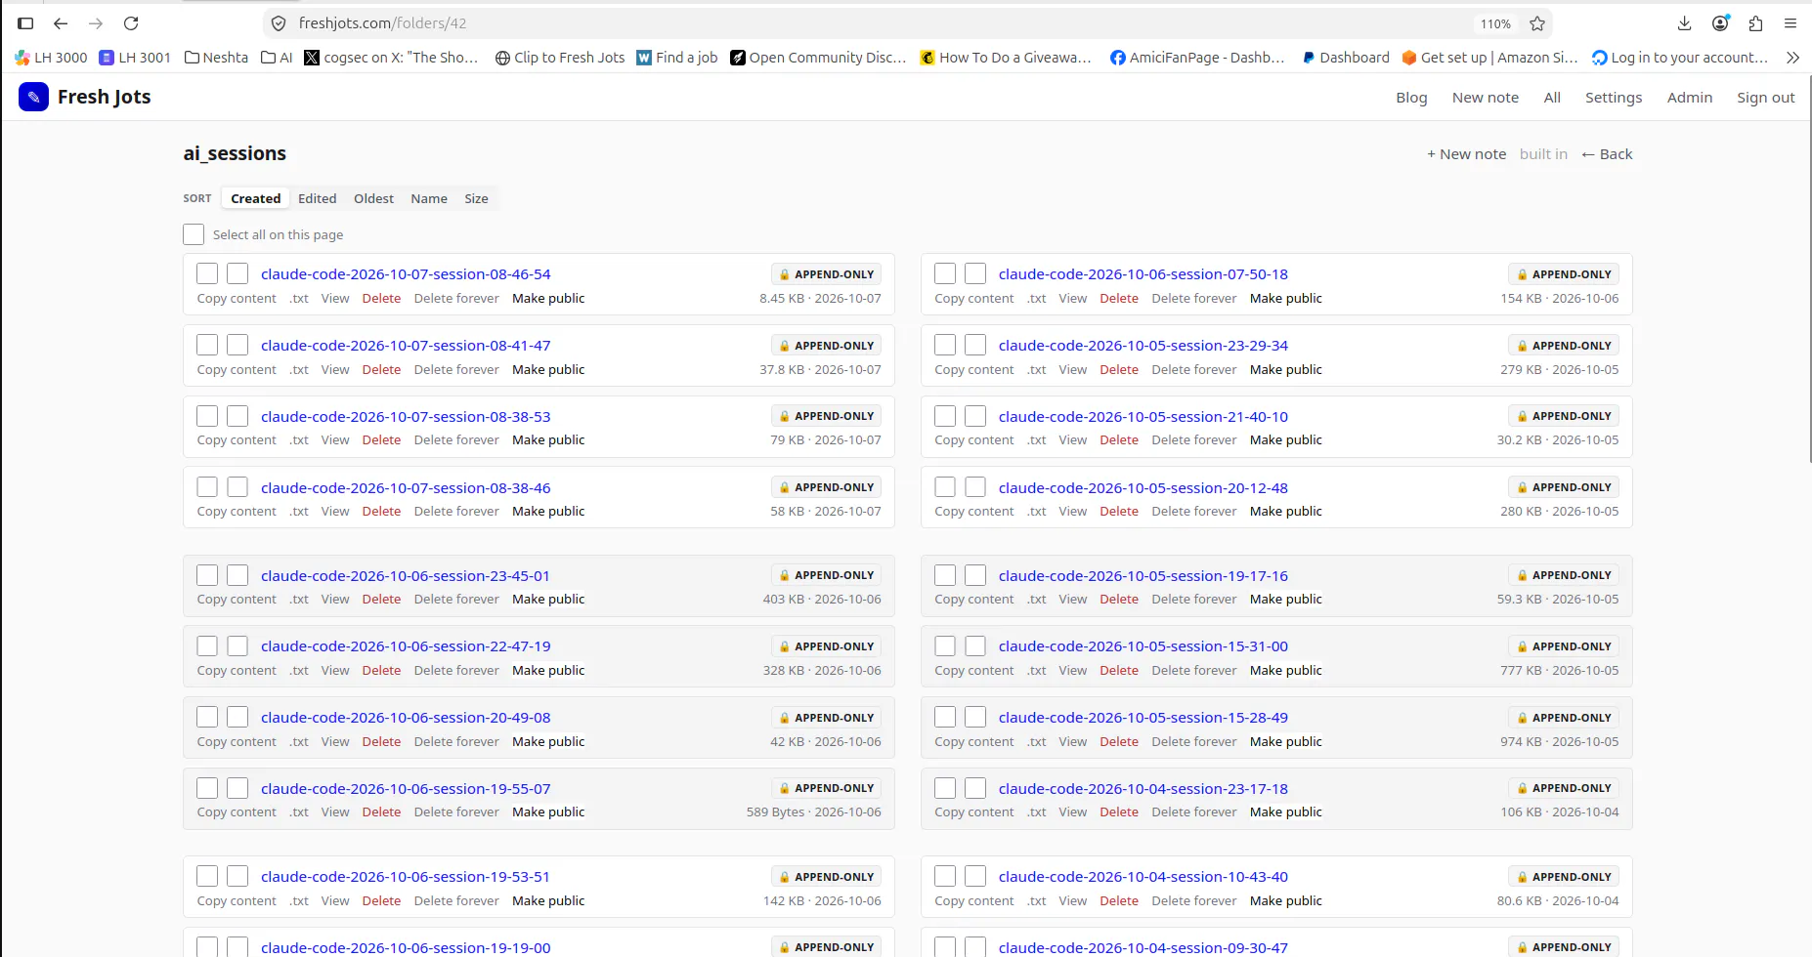Click Sign out

tap(1766, 98)
